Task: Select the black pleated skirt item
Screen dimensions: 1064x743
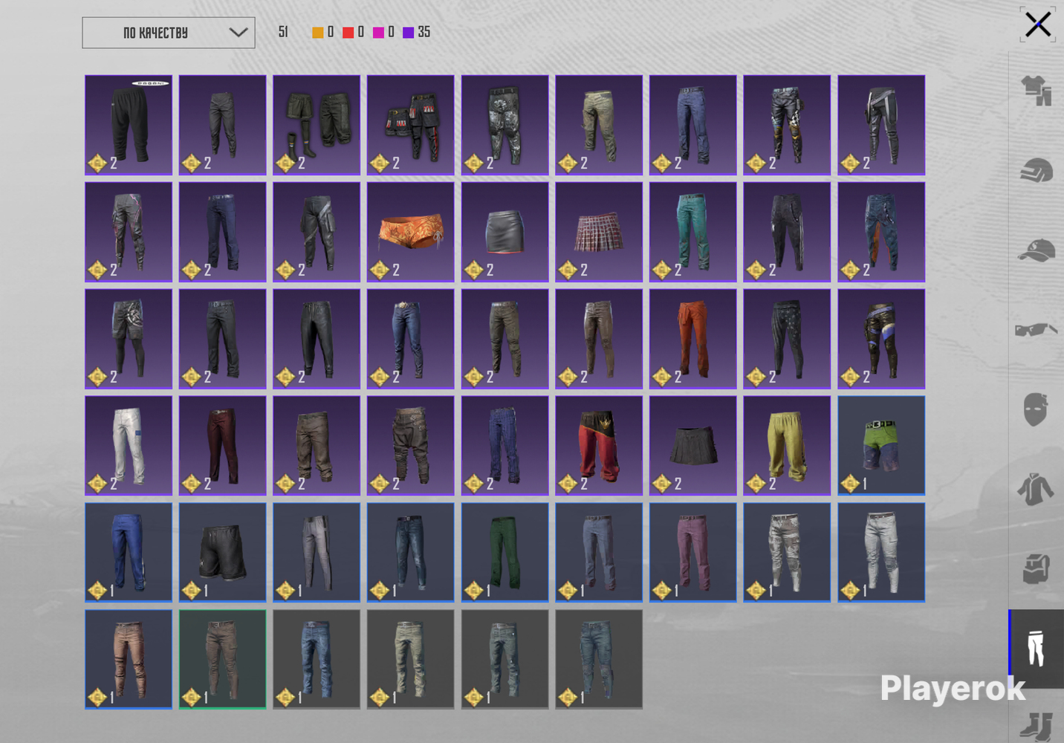Action: [x=692, y=446]
